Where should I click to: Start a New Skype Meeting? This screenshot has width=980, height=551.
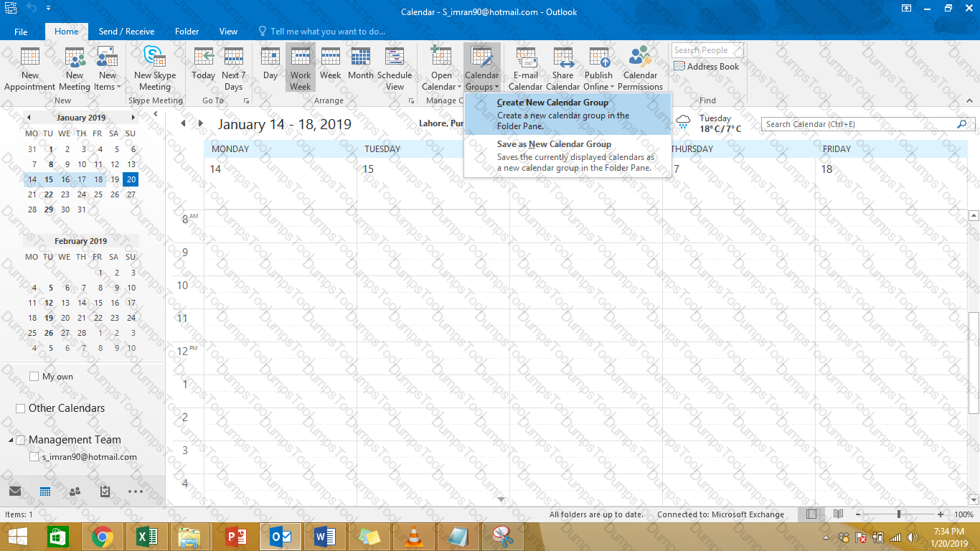click(154, 70)
